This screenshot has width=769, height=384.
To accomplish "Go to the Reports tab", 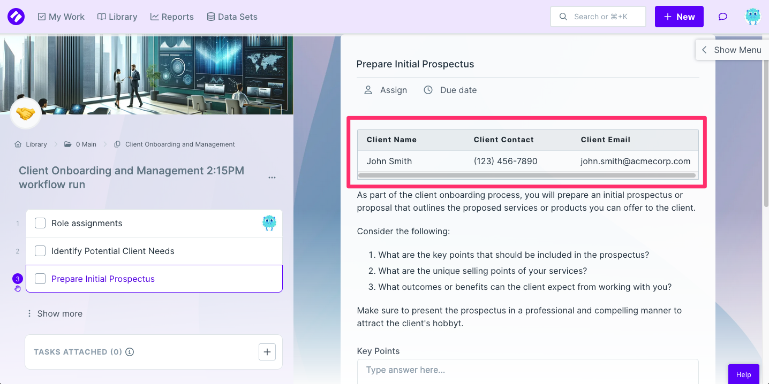I will pyautogui.click(x=172, y=17).
